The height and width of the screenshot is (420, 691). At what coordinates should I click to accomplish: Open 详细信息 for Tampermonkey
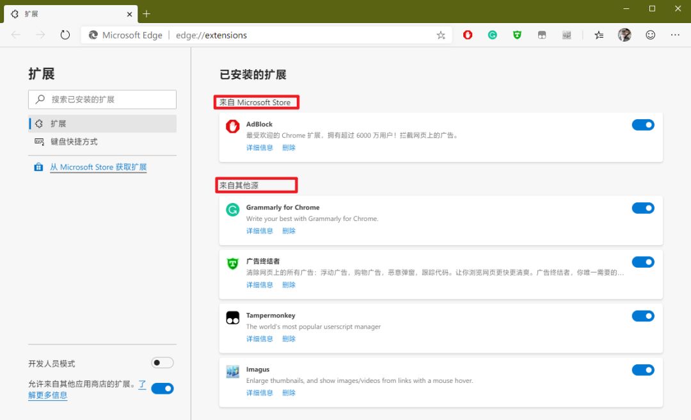(260, 339)
